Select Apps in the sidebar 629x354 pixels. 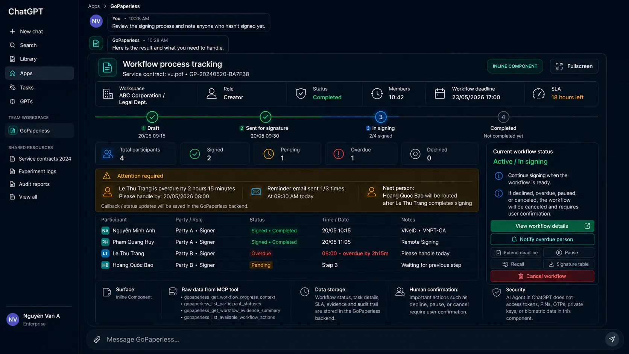[x=40, y=73]
